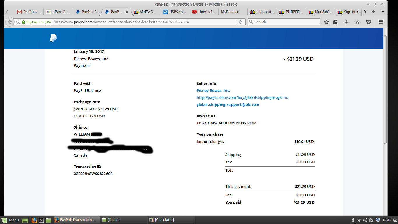
Task: Switch to the USPS.co... tab
Action: 175,12
